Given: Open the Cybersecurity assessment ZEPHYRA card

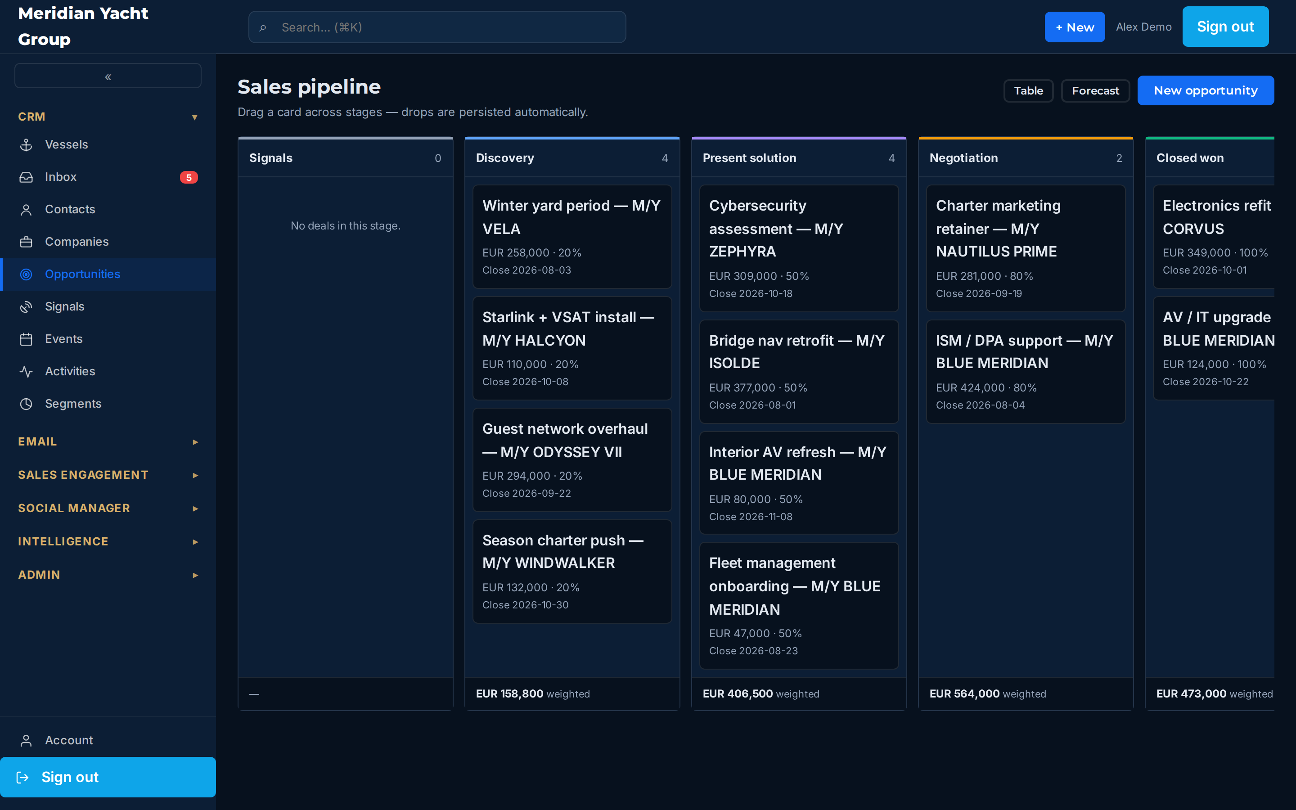Looking at the screenshot, I should click(x=798, y=248).
